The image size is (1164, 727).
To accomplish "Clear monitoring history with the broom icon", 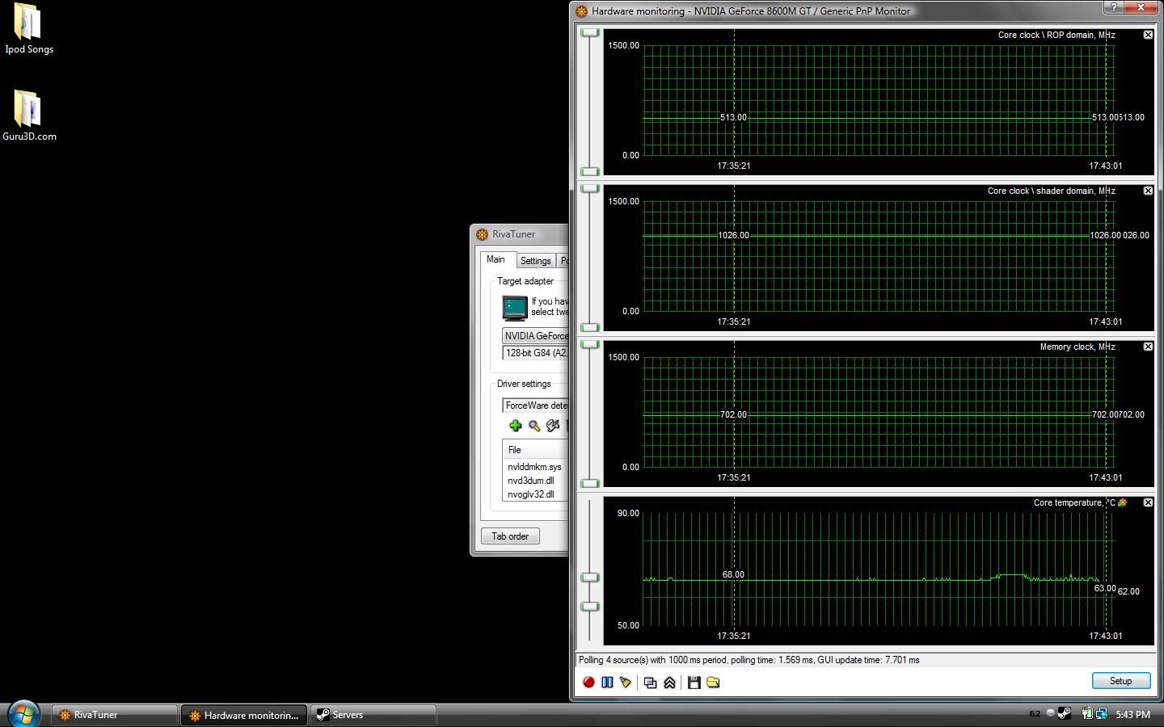I will click(x=625, y=683).
